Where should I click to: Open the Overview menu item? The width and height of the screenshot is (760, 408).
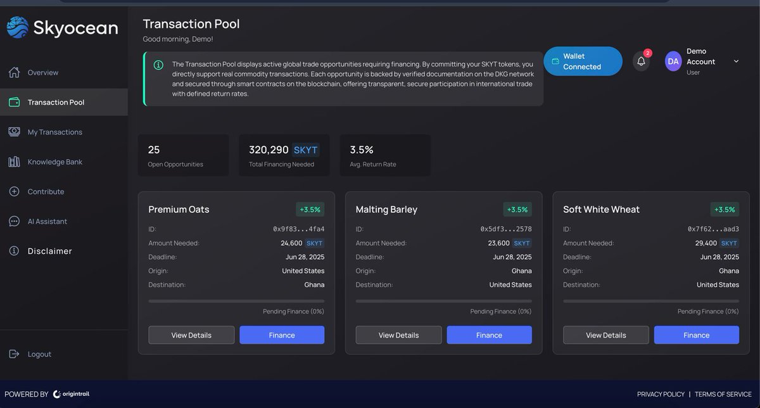click(63, 72)
